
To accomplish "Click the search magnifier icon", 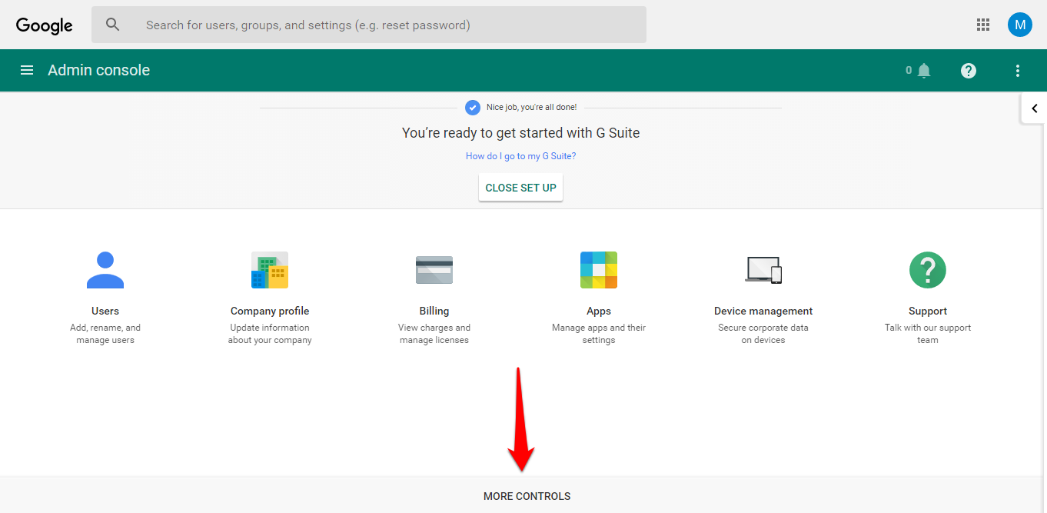I will 113,25.
